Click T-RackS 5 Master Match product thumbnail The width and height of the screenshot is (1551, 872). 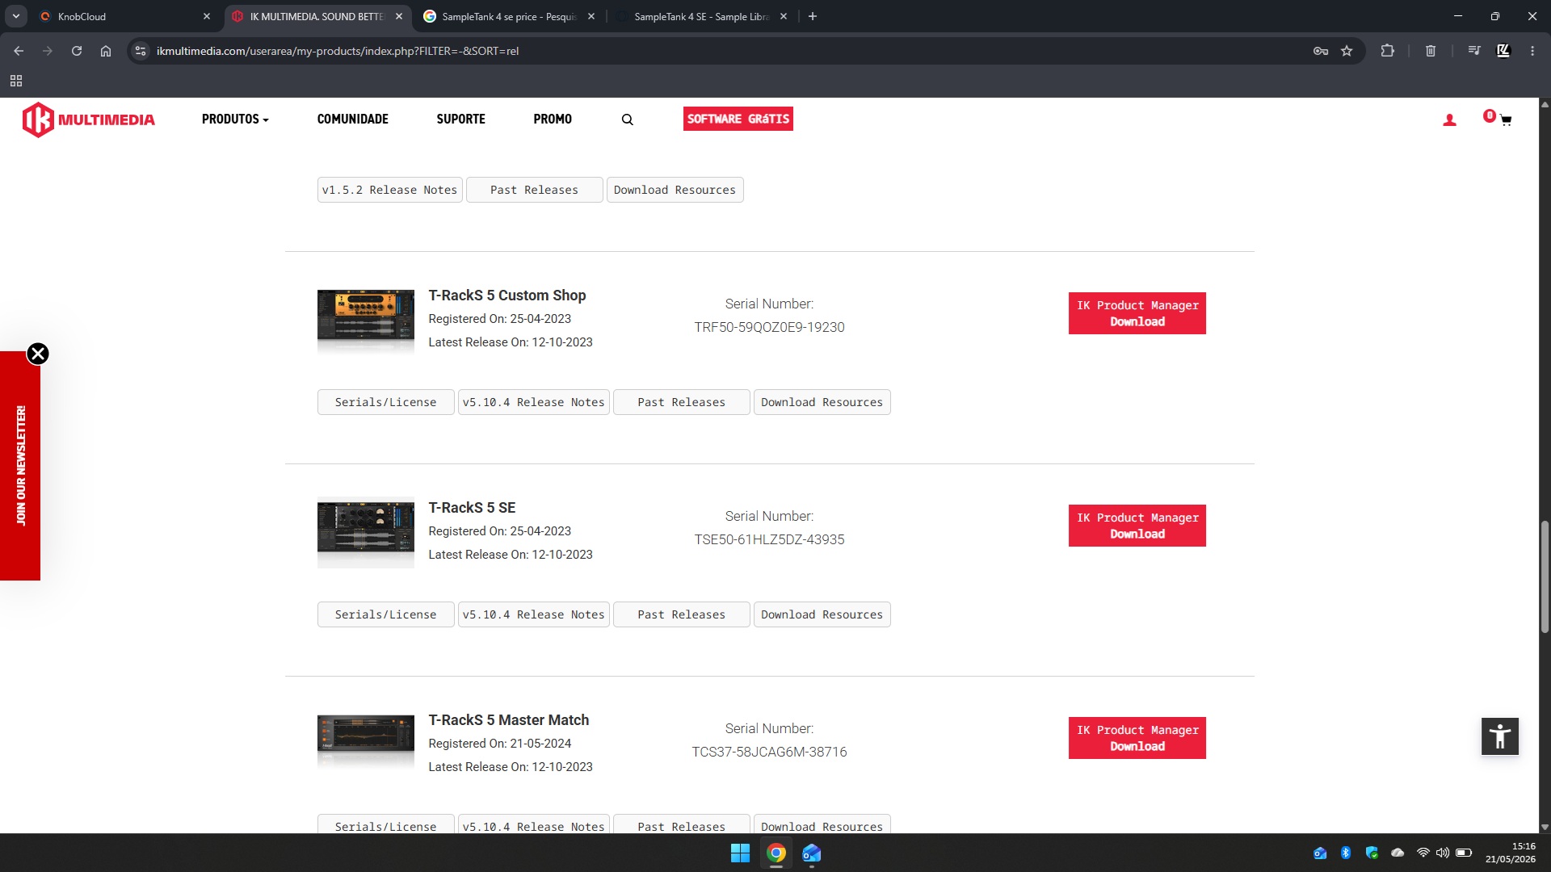coord(365,743)
